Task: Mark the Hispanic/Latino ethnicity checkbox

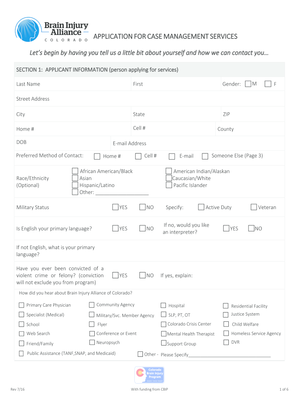Action: click(75, 185)
